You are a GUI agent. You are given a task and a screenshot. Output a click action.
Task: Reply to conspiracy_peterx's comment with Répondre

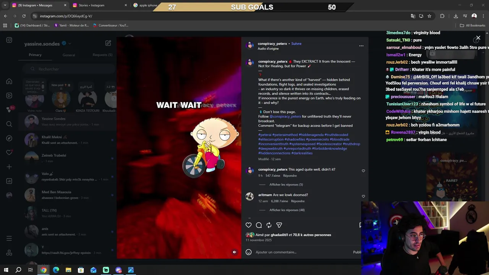click(290, 176)
